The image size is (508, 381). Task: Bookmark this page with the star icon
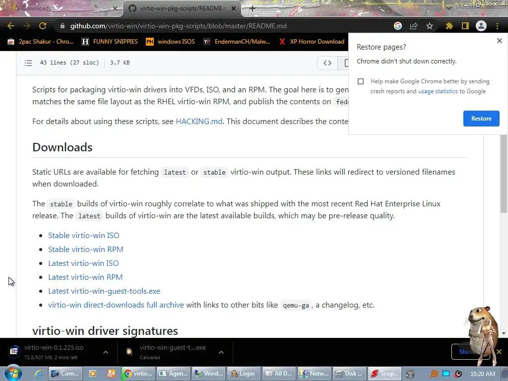[x=430, y=26]
